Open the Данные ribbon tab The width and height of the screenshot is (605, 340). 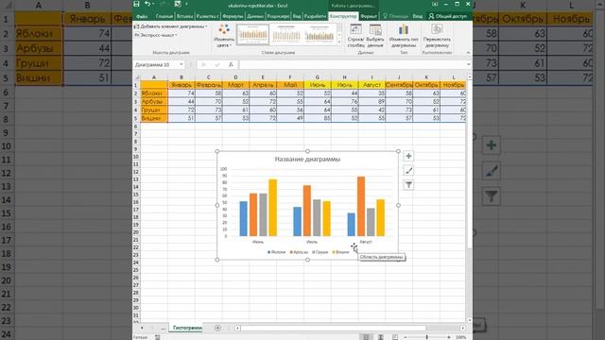(254, 16)
